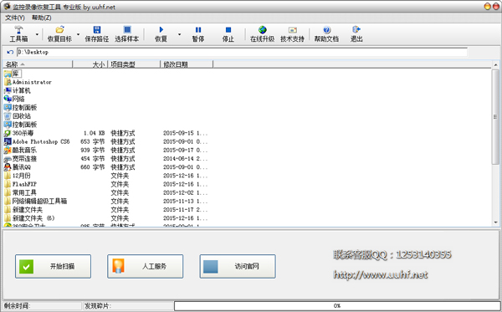502x312 pixels.
Task: Click the 酷我音乐 icon
Action: pos(8,150)
